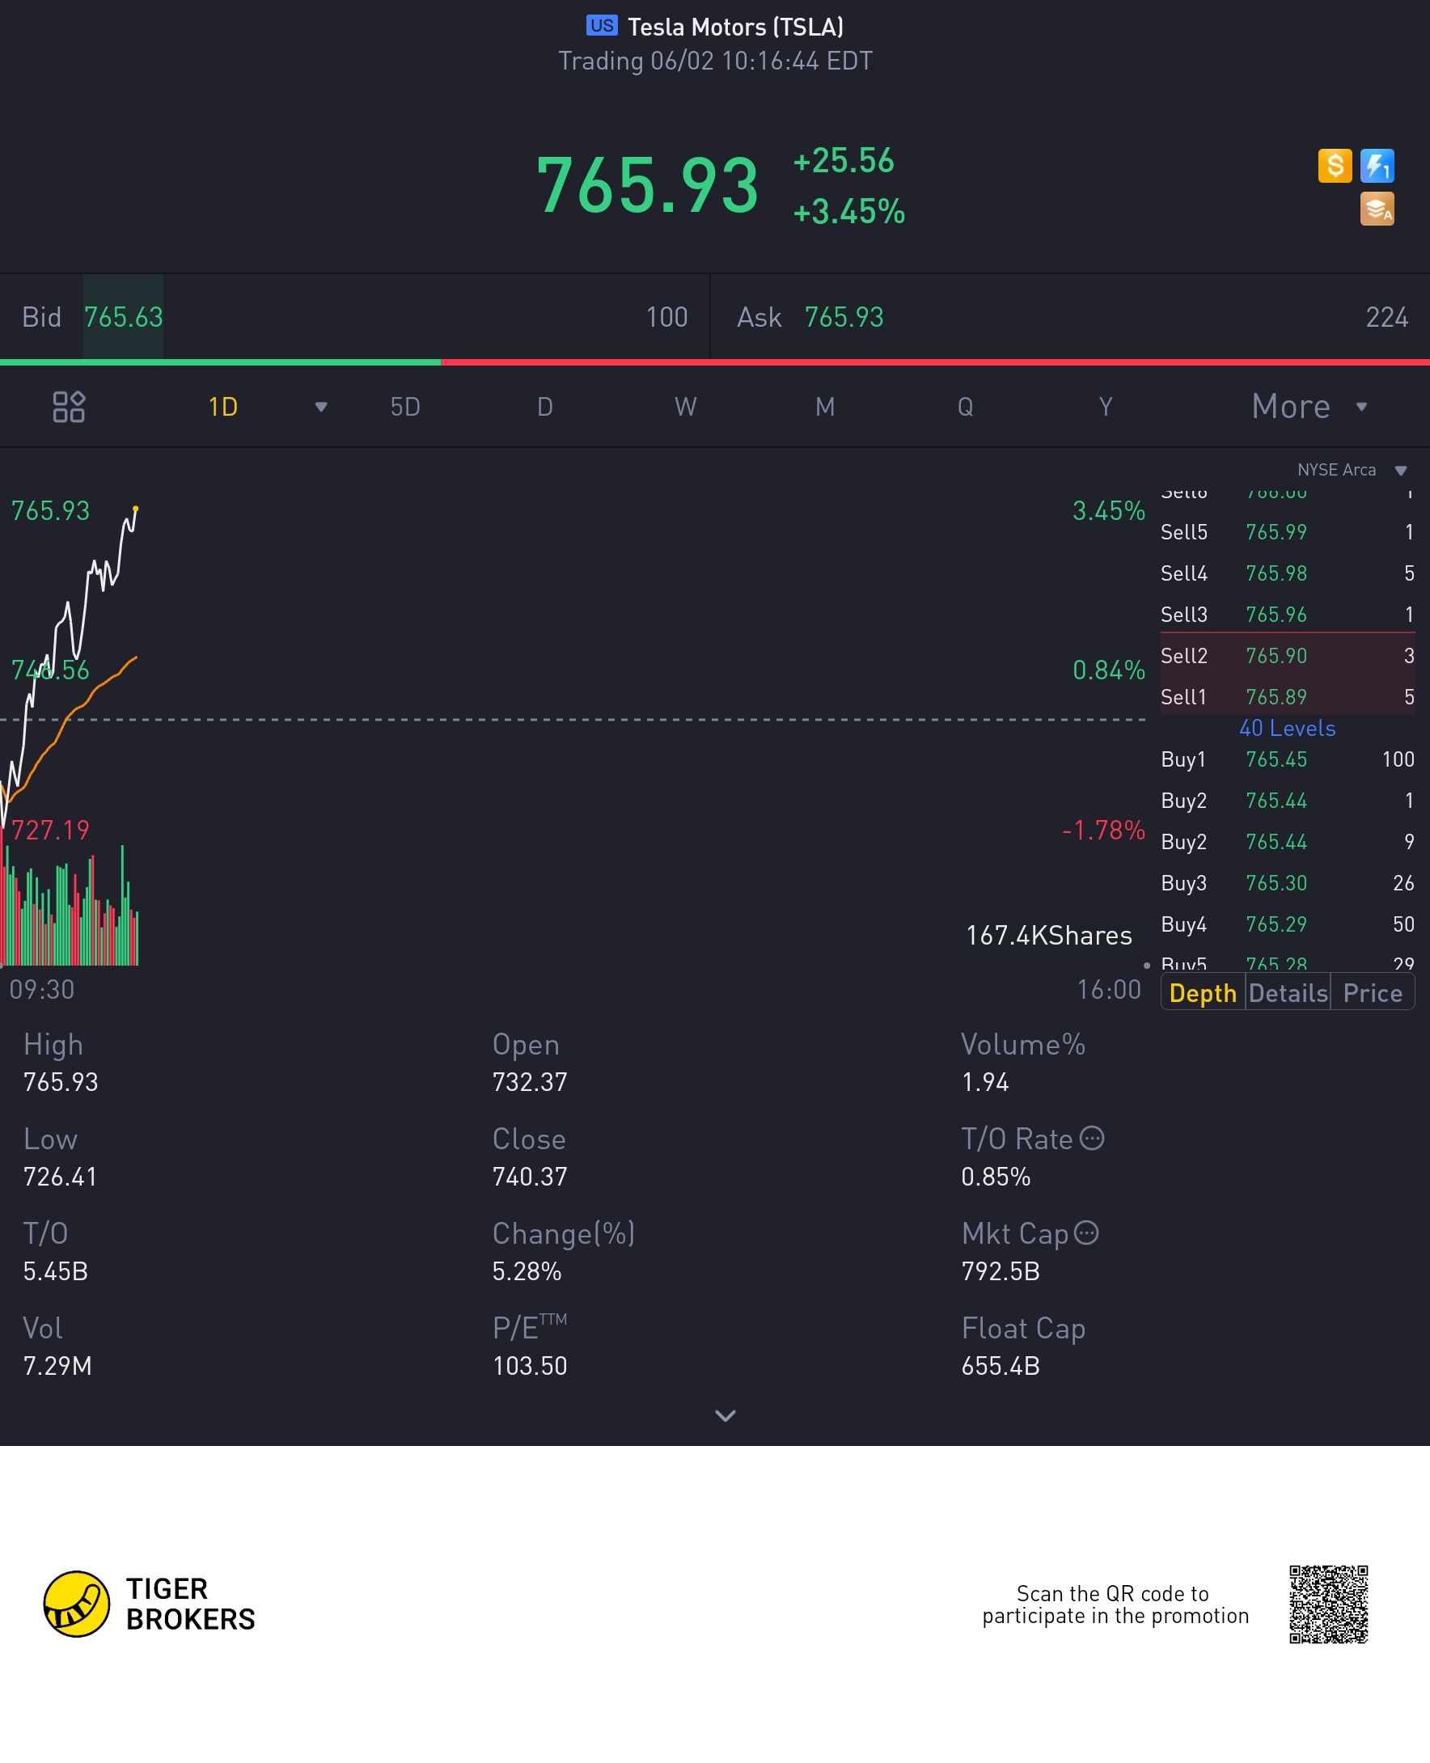This screenshot has height=1763, width=1430.
Task: Tap the Sell5 765.99 order row
Action: (x=1288, y=532)
